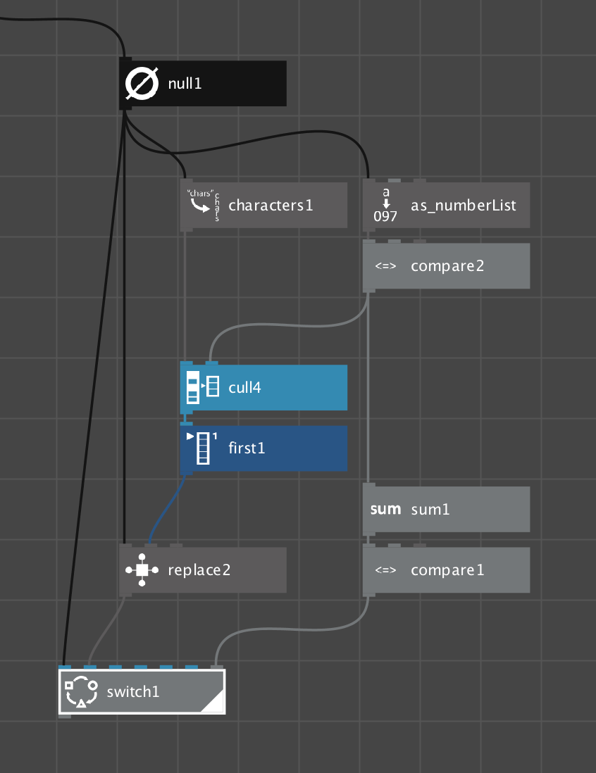Select the sum1 node label

[430, 509]
